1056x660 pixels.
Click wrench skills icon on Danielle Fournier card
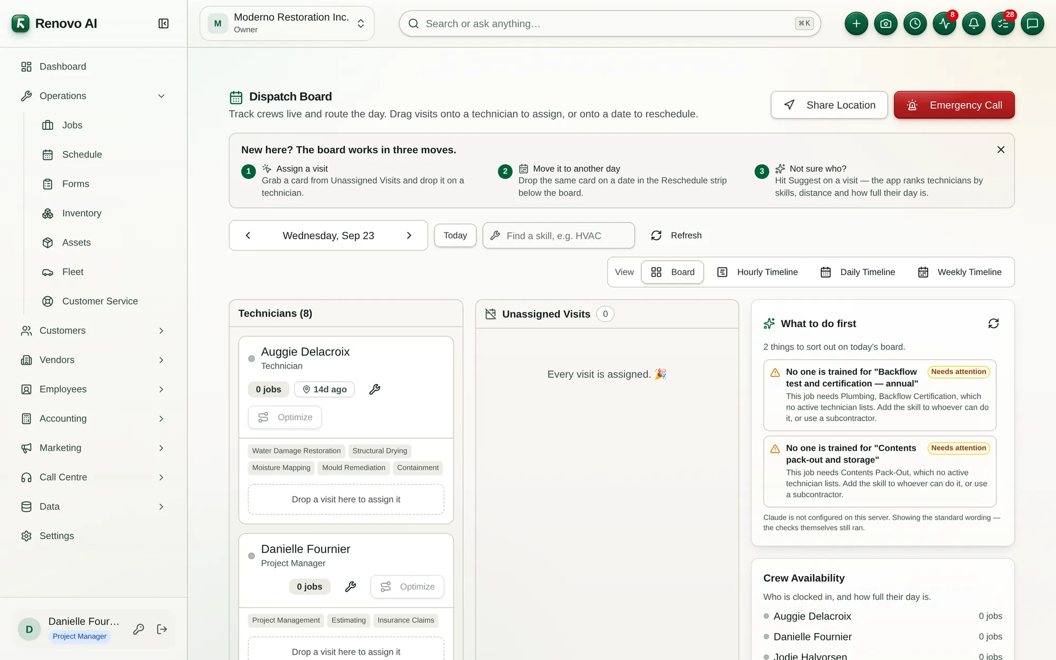tap(350, 587)
